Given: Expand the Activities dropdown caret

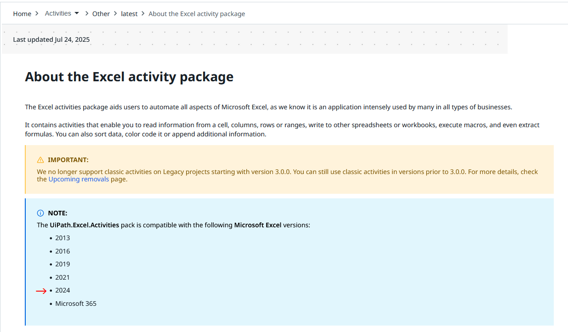Looking at the screenshot, I should click(x=77, y=13).
